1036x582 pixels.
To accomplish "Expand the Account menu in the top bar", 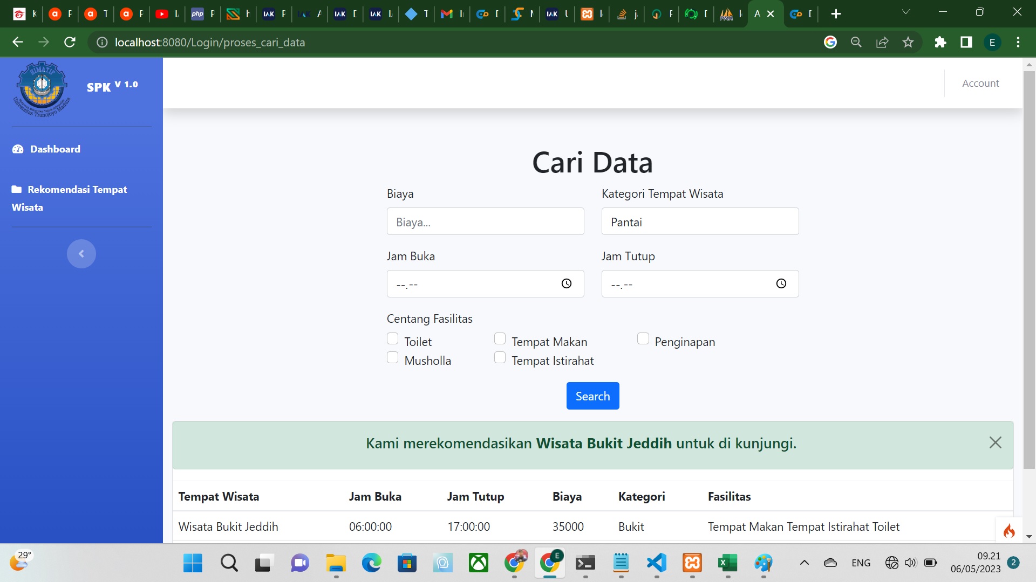I will point(980,83).
